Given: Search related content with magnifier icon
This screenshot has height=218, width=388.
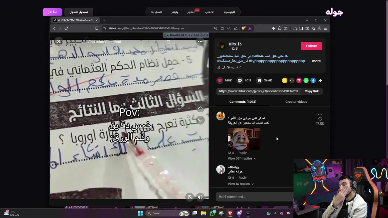Looking at the screenshot, I should 169,42.
